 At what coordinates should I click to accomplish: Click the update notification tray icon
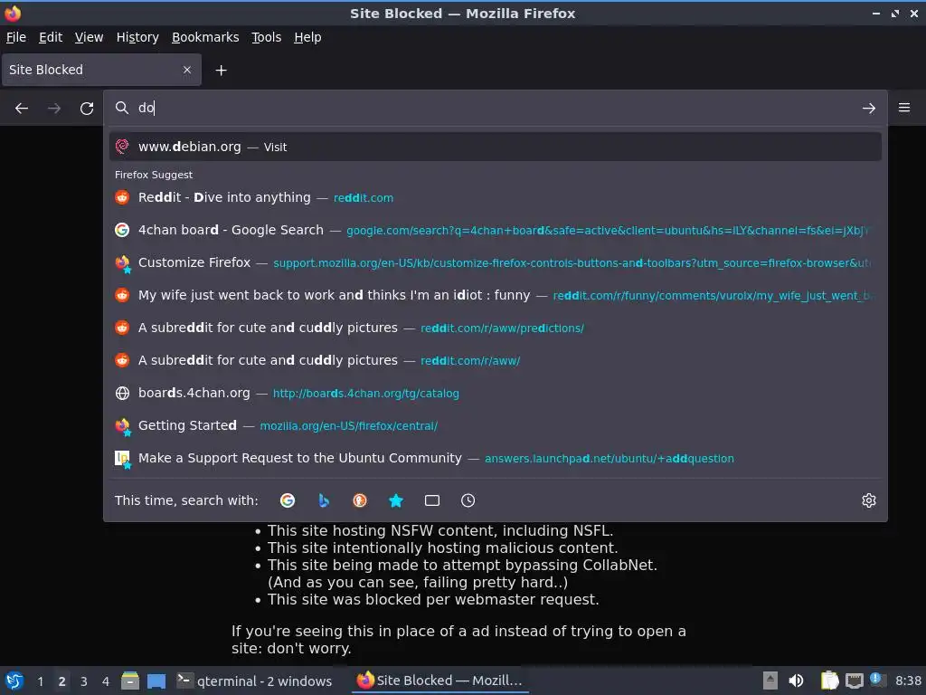click(x=877, y=680)
